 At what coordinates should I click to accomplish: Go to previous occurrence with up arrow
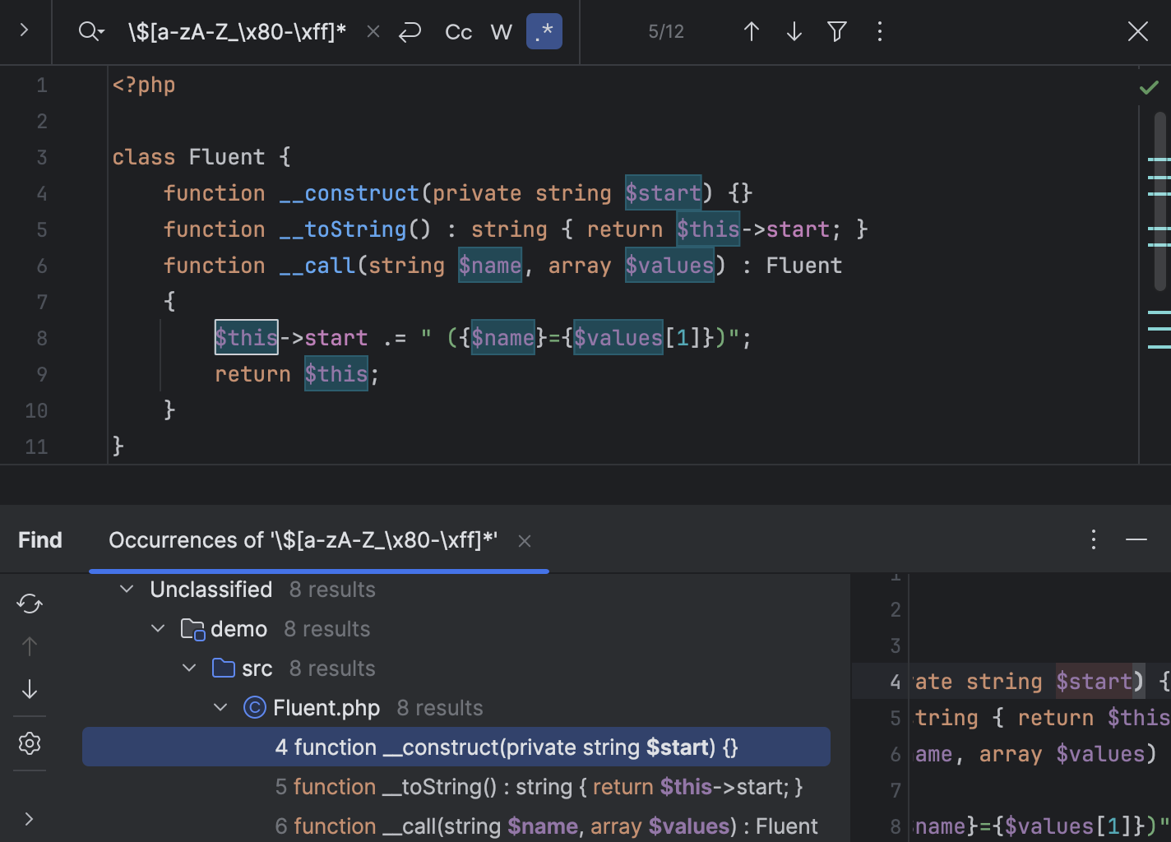tap(751, 32)
